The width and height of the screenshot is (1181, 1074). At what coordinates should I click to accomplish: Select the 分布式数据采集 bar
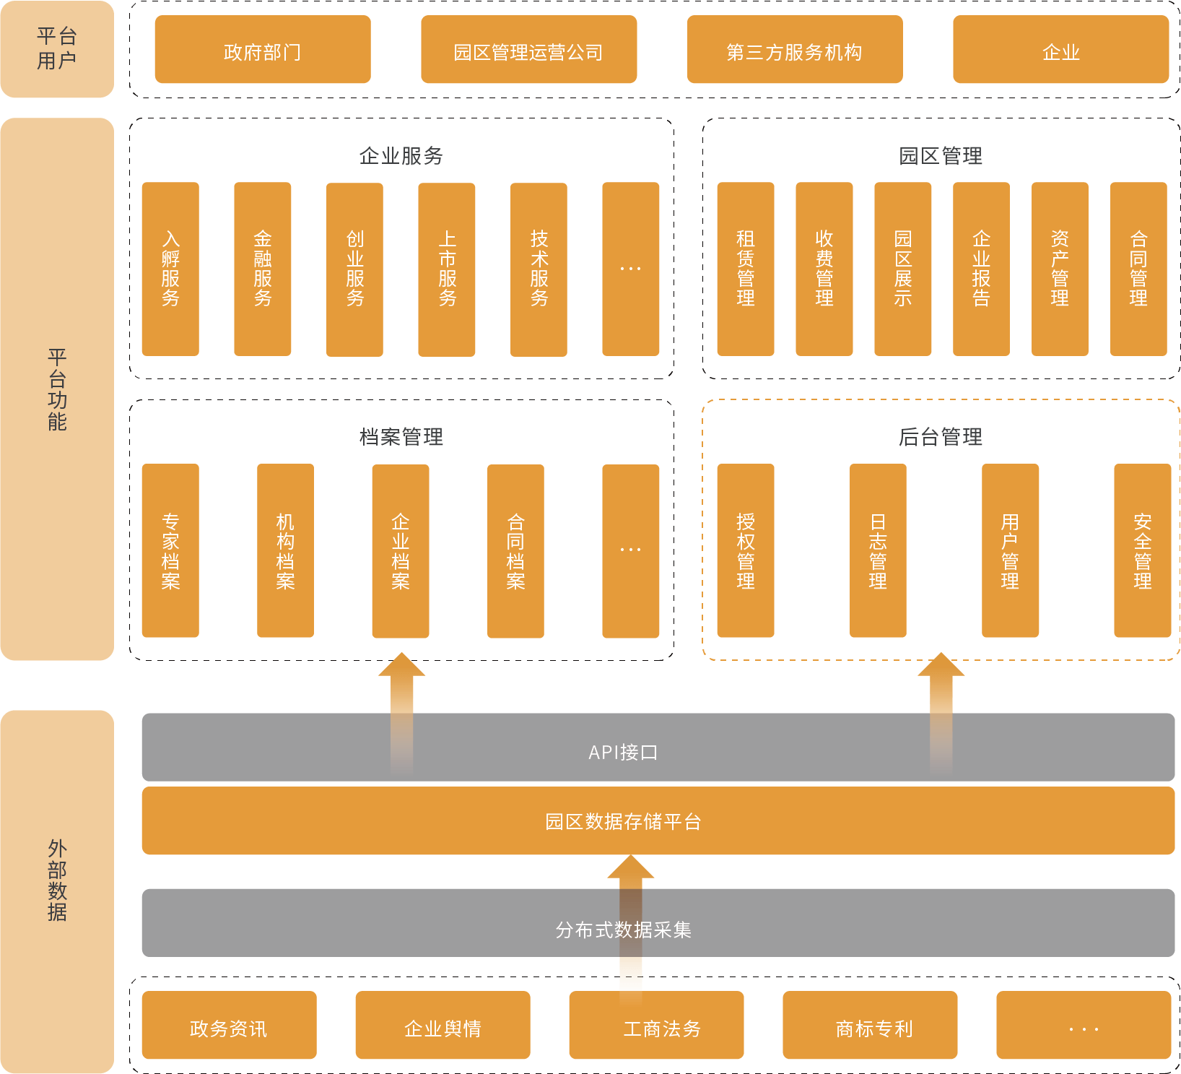click(658, 923)
